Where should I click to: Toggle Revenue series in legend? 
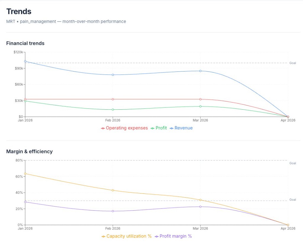click(x=181, y=128)
